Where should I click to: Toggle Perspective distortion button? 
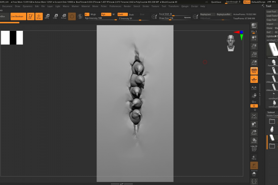point(254,71)
